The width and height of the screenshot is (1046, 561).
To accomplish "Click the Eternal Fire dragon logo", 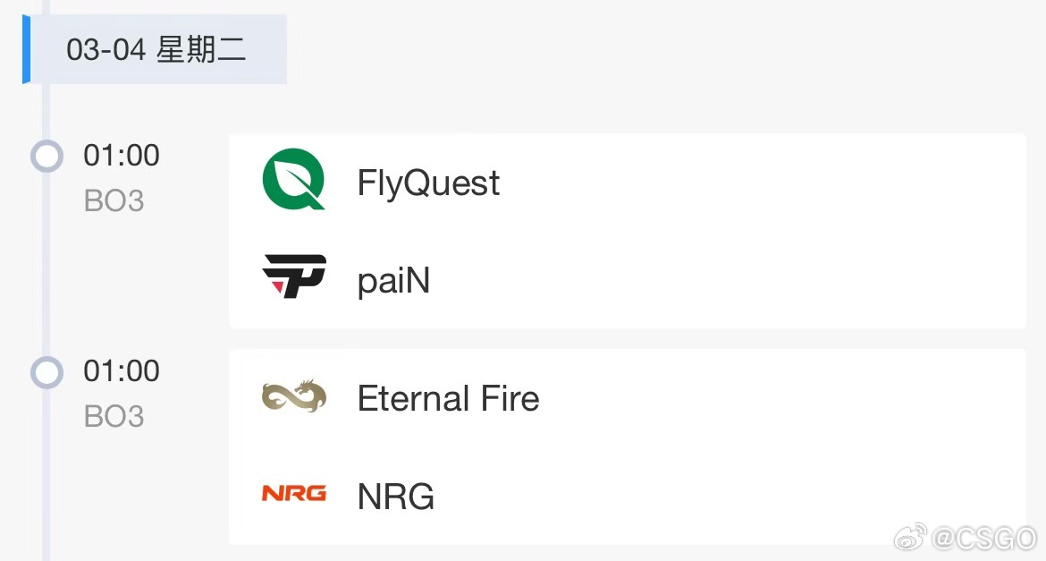I will (294, 395).
